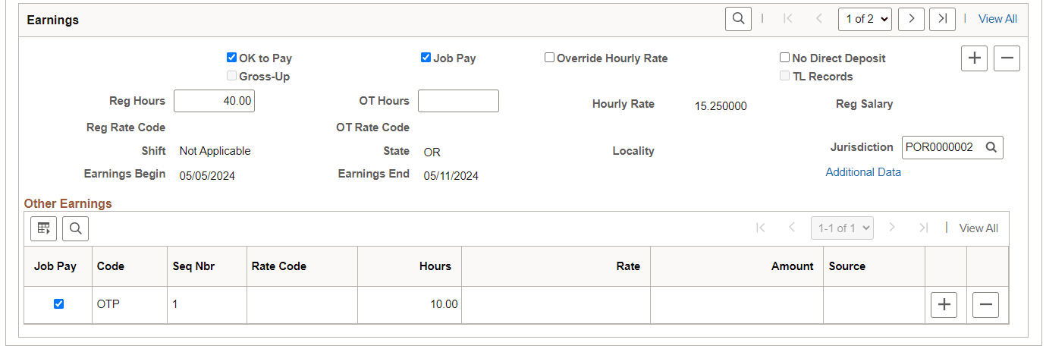Viewport: 1046px width, 349px height.
Task: Click the Other Earnings heading
Action: [x=68, y=203]
